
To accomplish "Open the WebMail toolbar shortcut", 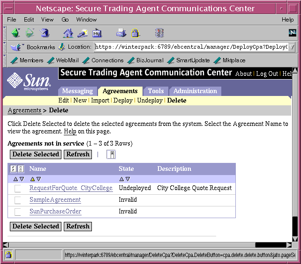I will (63, 60).
